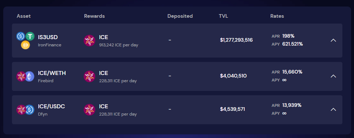
Task: Open the ICE/USDC Dfyn asset name
Action: (51, 110)
